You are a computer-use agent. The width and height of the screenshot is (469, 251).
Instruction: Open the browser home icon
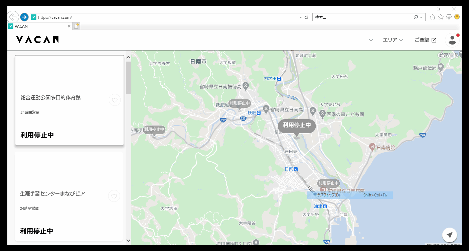[433, 17]
